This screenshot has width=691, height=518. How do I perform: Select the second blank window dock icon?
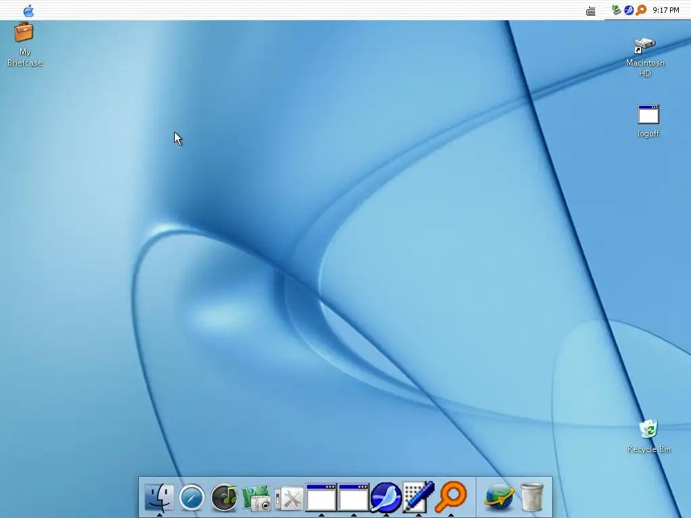coord(354,498)
